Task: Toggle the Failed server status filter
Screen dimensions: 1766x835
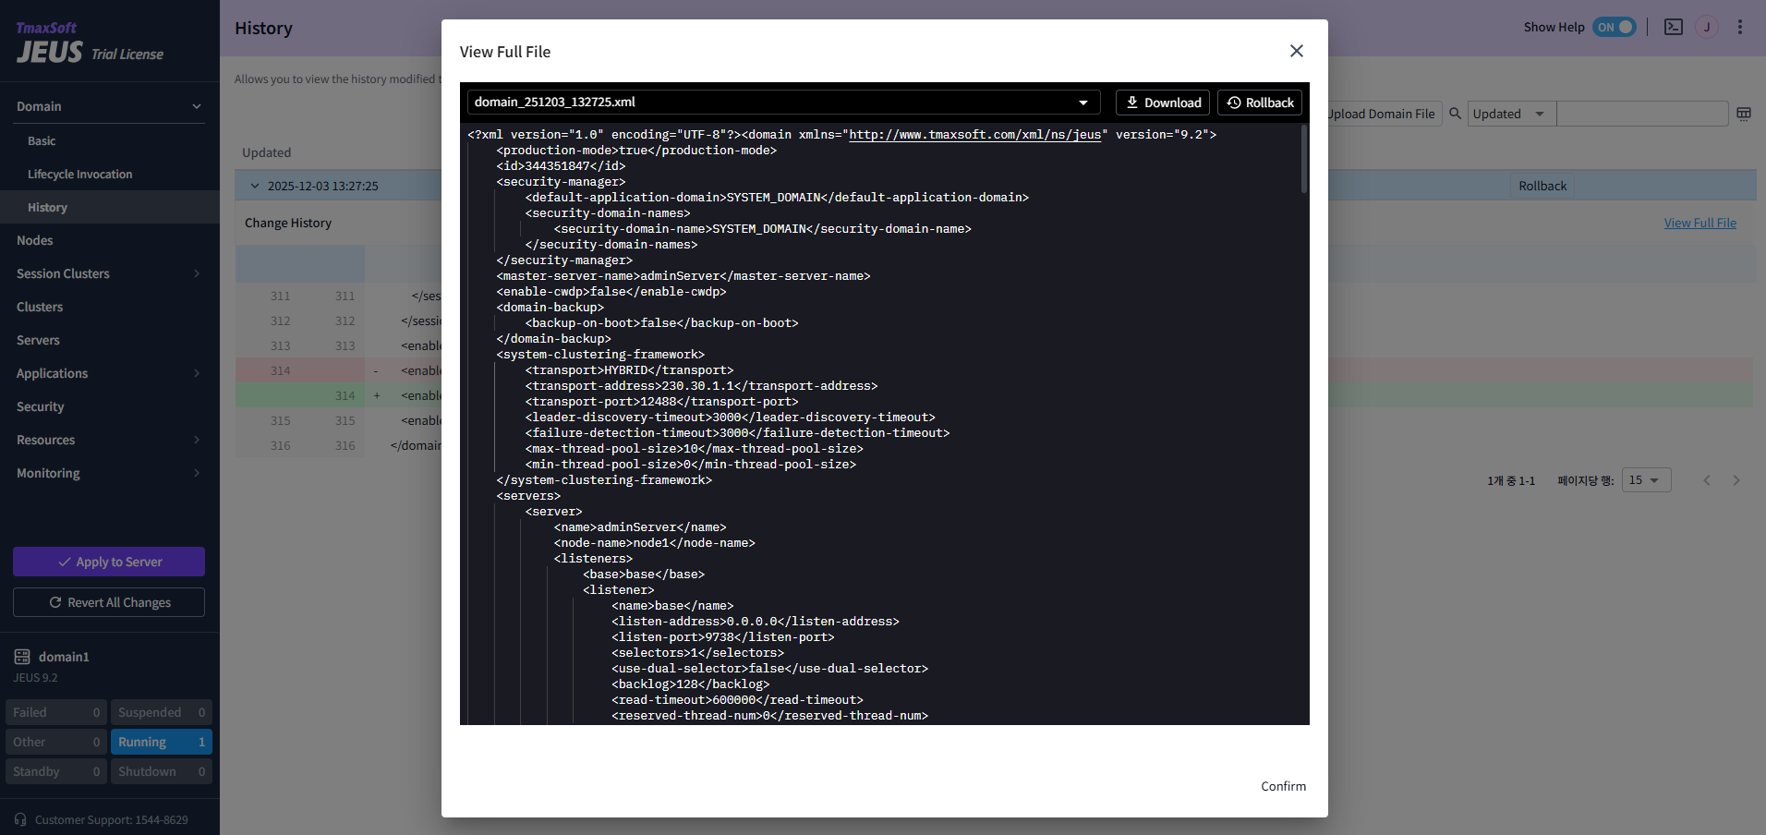Action: click(x=55, y=711)
